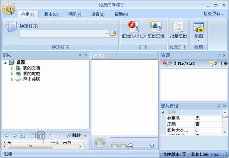The height and width of the screenshot is (158, 229).
Task: Click the 汇出资源 ribbon icon
Action: click(x=156, y=27)
